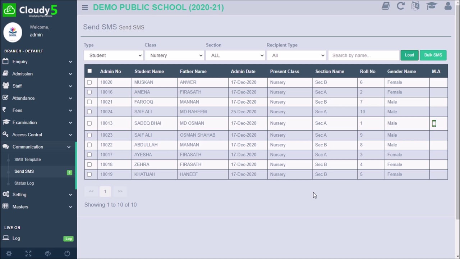This screenshot has width=460, height=259.
Task: Click the previous page << button
Action: tap(91, 191)
